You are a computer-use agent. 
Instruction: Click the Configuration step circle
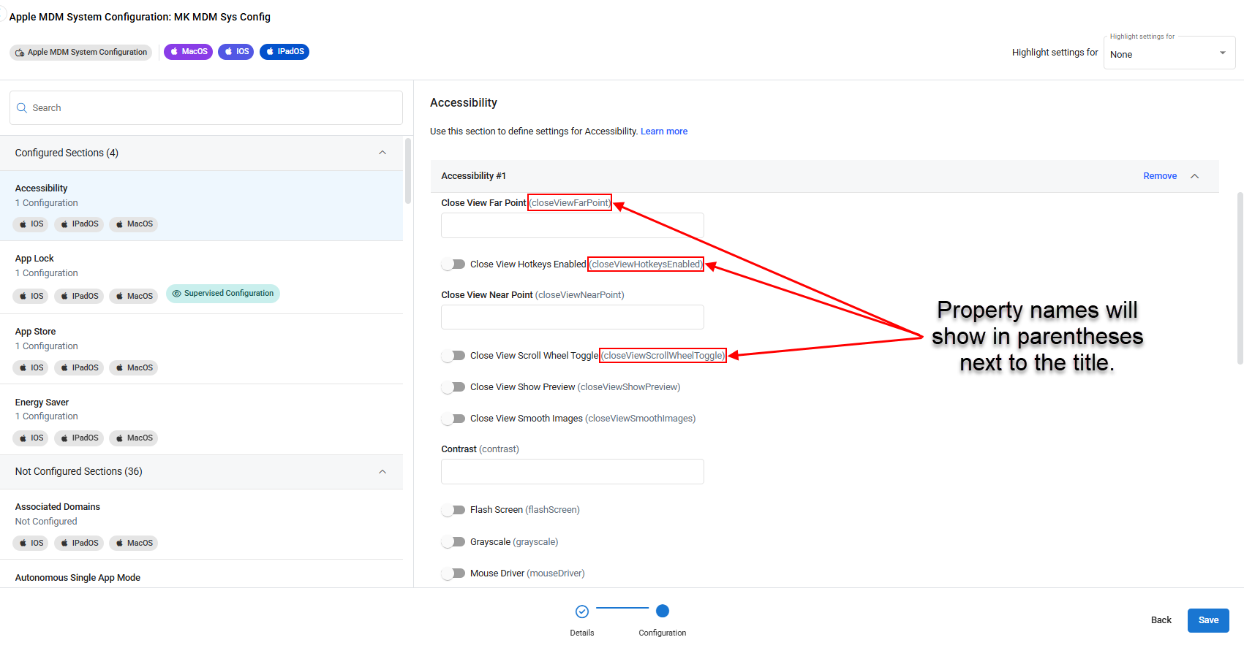point(663,611)
